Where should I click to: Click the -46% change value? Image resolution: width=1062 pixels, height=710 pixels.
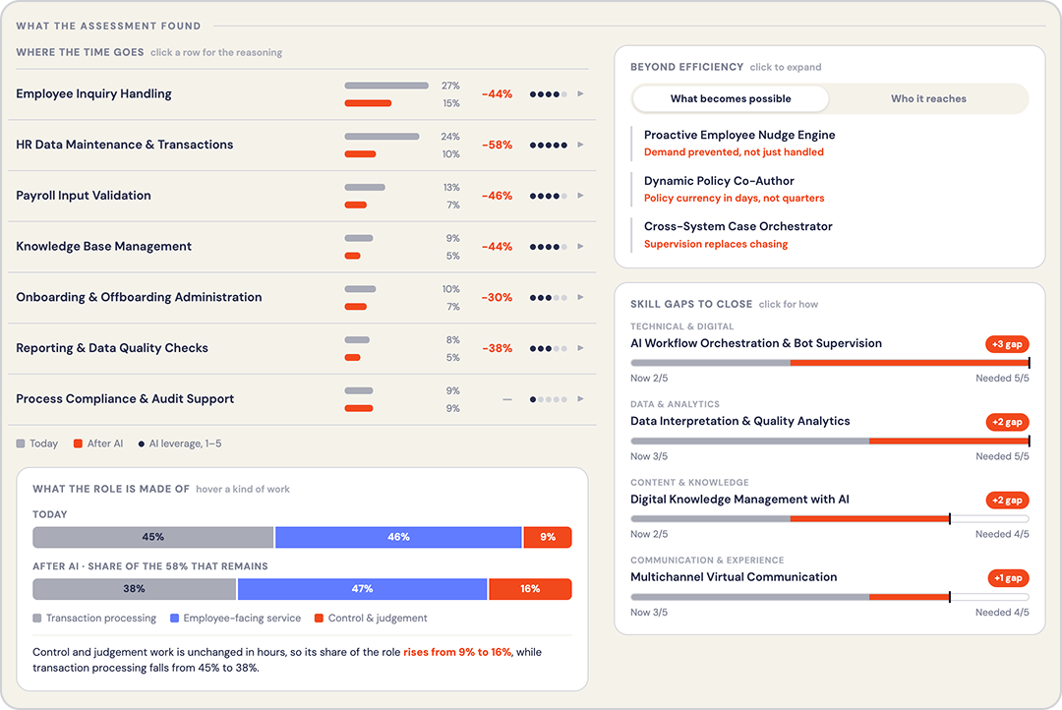(498, 196)
